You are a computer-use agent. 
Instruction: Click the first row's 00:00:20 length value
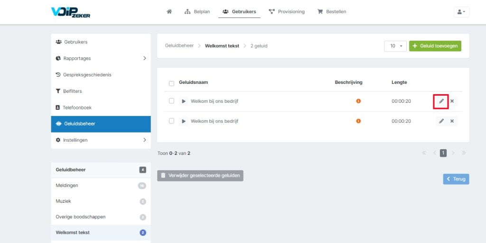pyautogui.click(x=401, y=101)
